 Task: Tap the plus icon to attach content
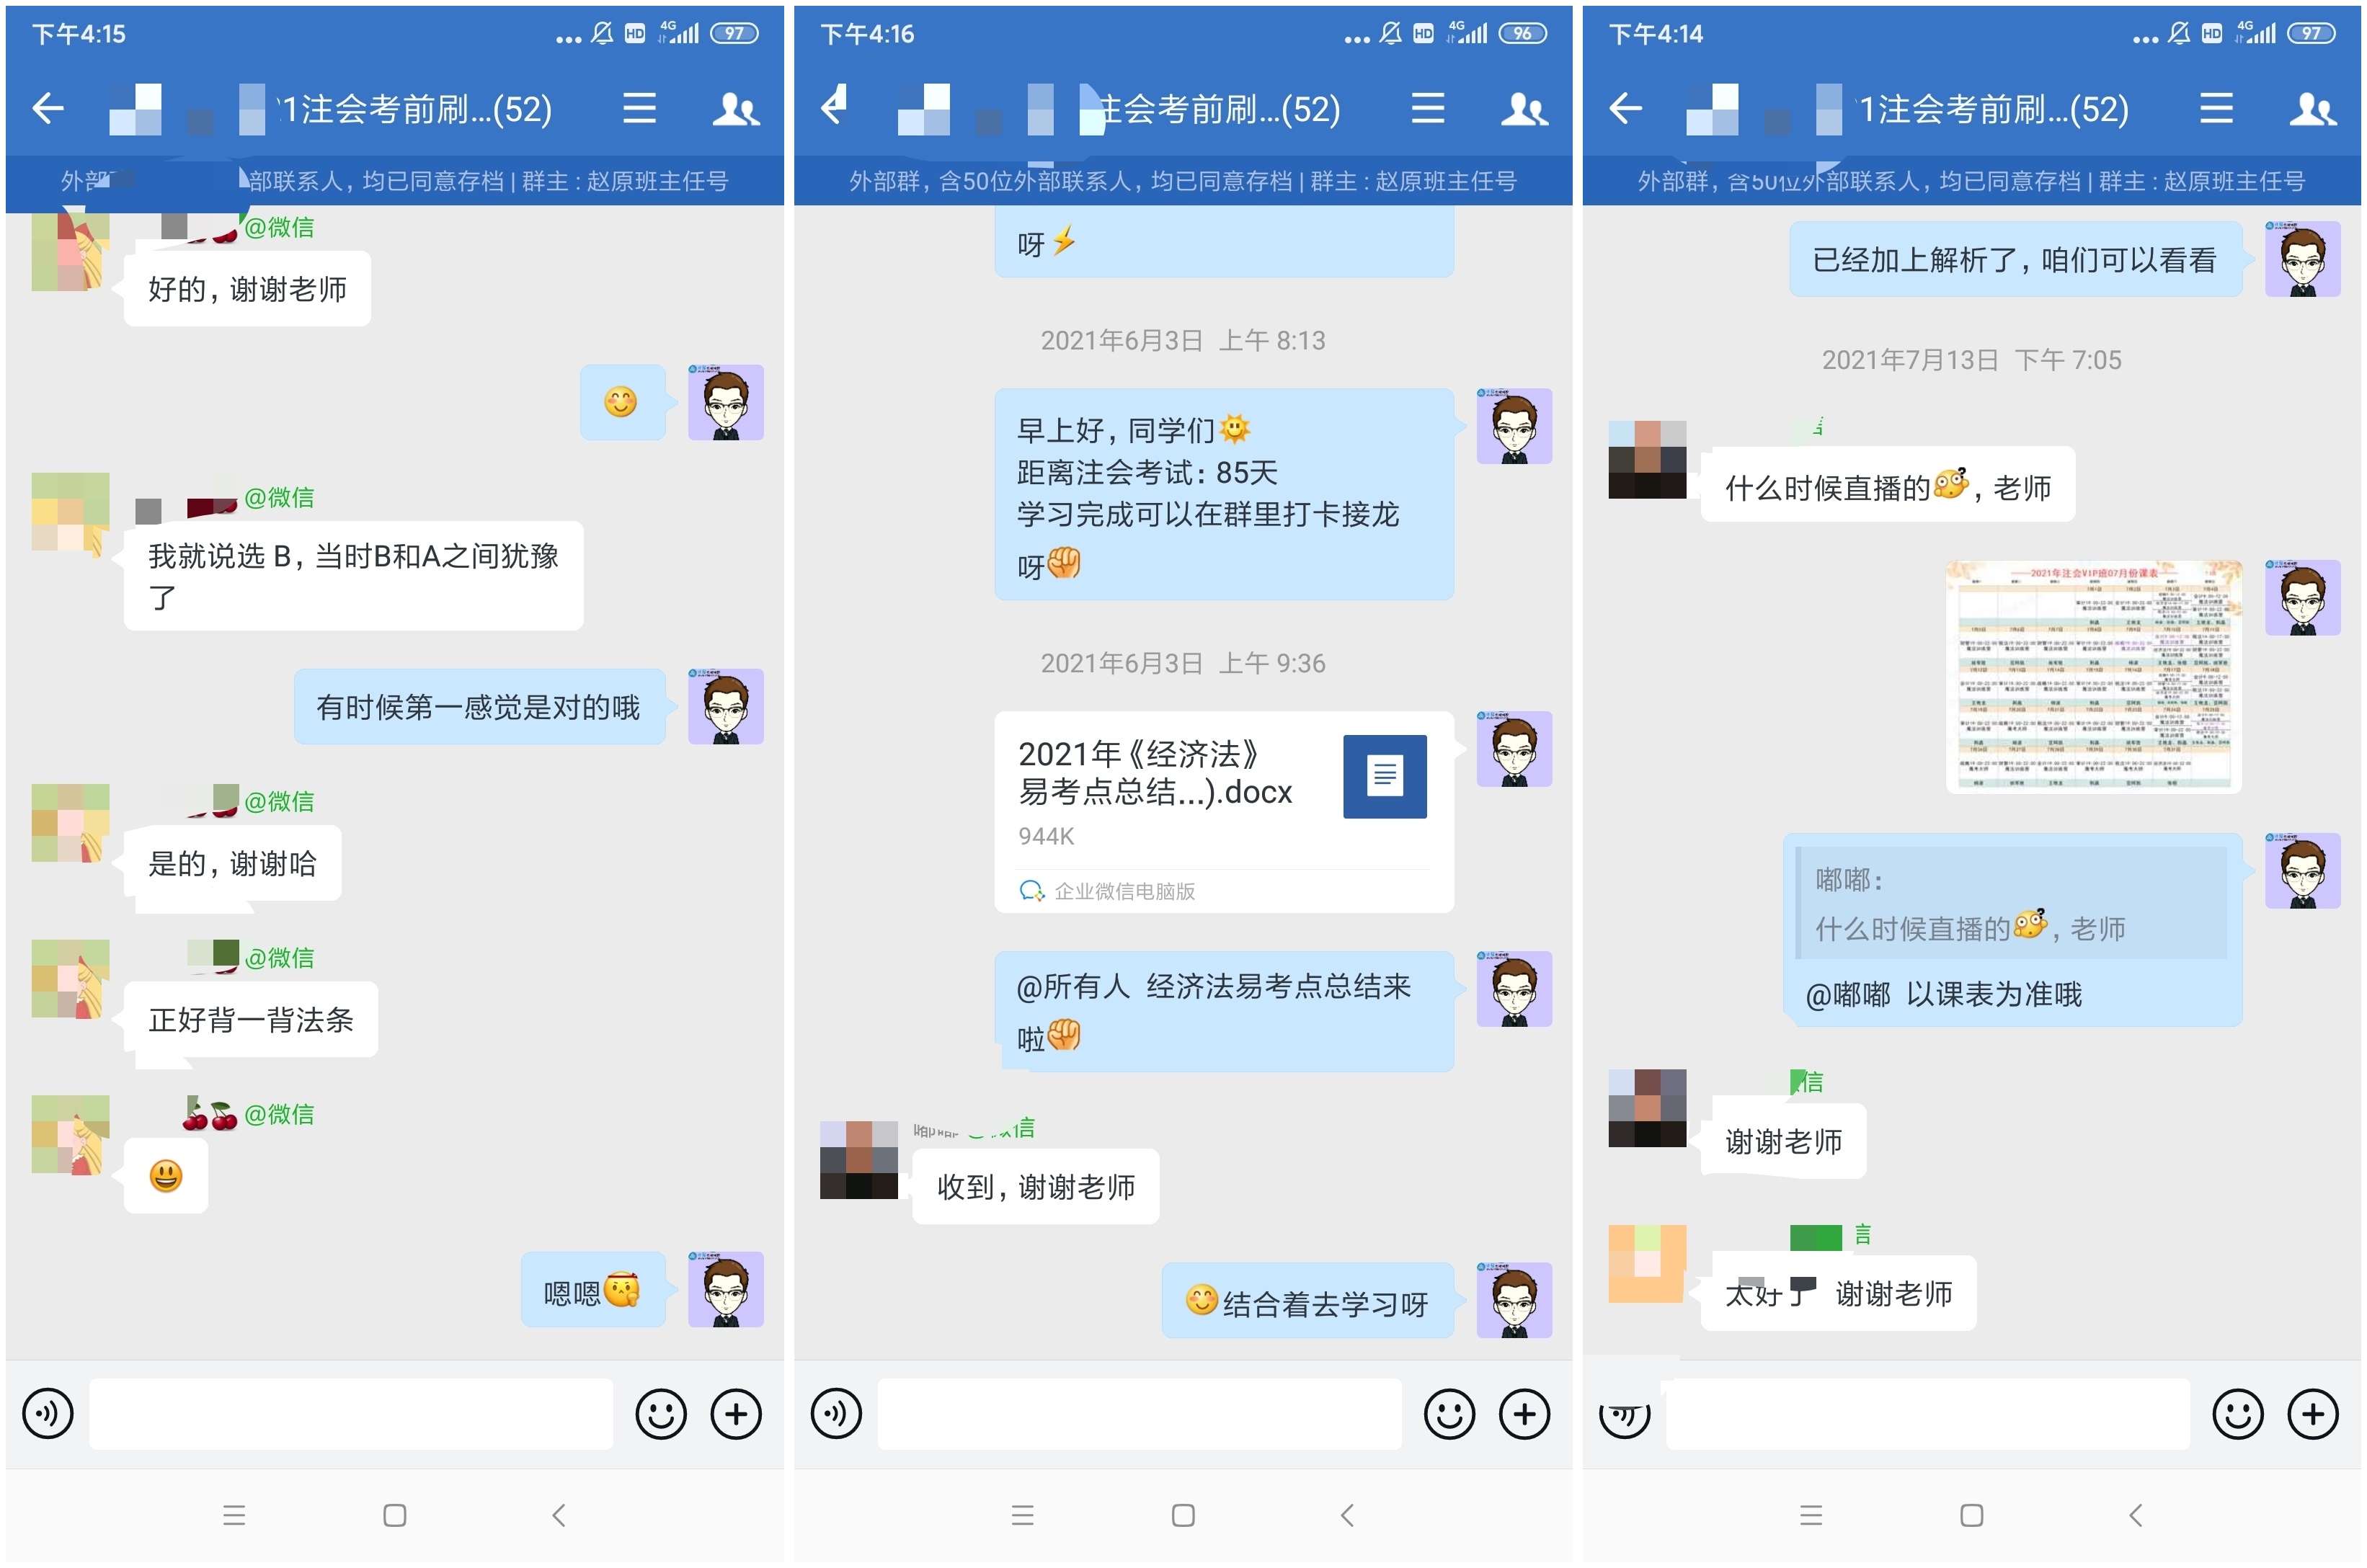(x=736, y=1413)
